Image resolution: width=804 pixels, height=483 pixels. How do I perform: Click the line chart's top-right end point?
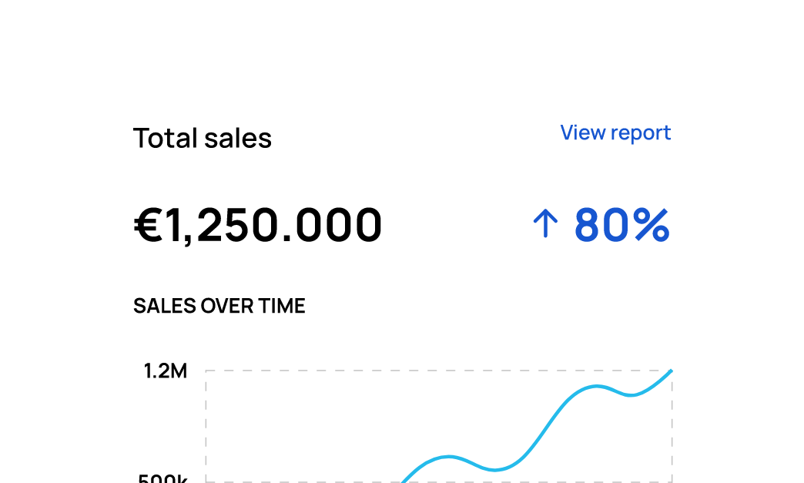[671, 371]
